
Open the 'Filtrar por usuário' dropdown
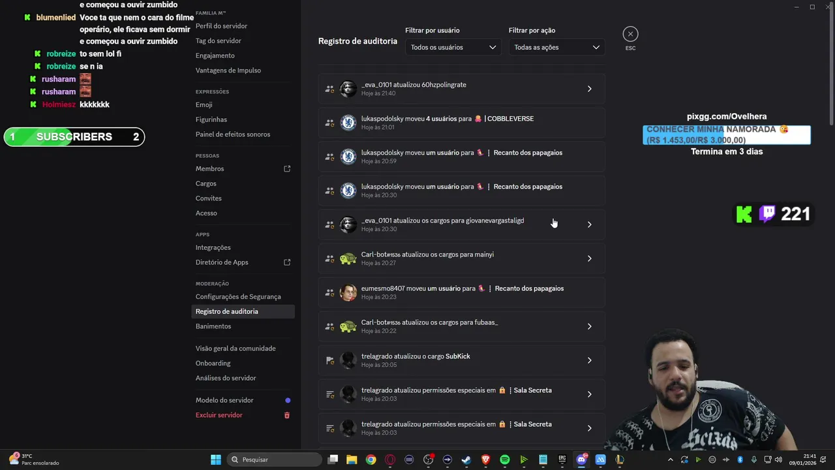point(453,47)
